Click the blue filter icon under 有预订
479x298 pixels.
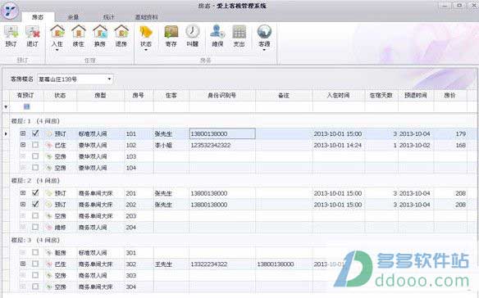(26, 106)
